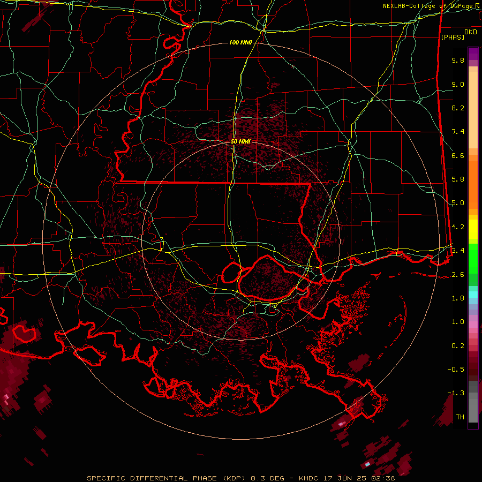
Task: Click the DKD units label above legend
Action: (471, 32)
